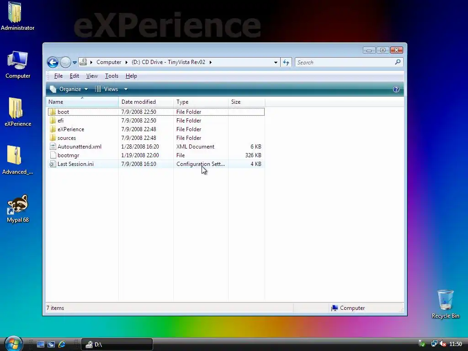Image resolution: width=468 pixels, height=351 pixels.
Task: Click the taskbar clock 11:50
Action: [456, 344]
